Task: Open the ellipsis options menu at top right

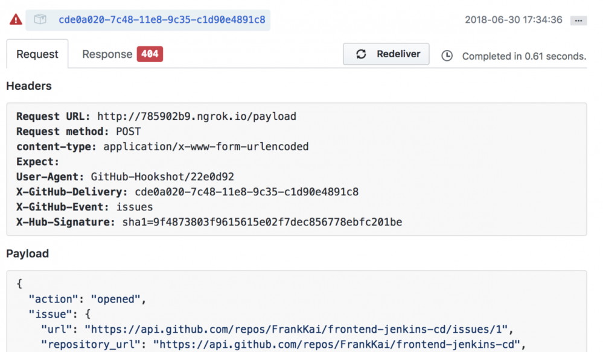Action: [578, 20]
